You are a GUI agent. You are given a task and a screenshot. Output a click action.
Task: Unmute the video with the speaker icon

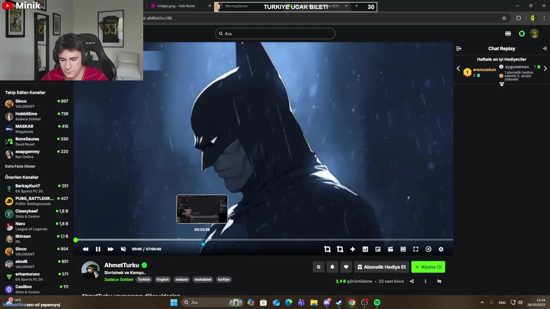(x=123, y=249)
